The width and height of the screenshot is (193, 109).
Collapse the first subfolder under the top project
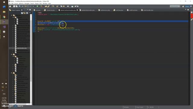pos(13,17)
